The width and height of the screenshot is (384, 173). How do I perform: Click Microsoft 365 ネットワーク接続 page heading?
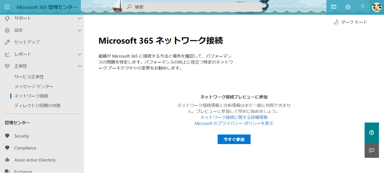click(161, 41)
